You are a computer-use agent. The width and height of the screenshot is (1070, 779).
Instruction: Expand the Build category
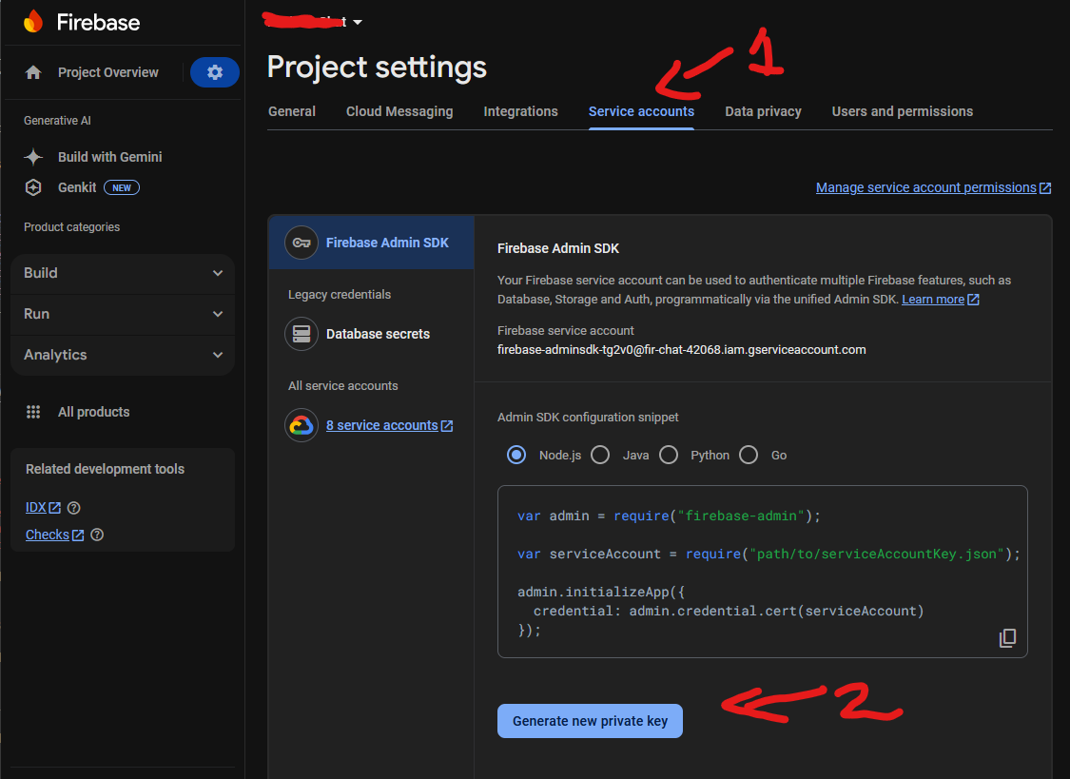point(218,273)
